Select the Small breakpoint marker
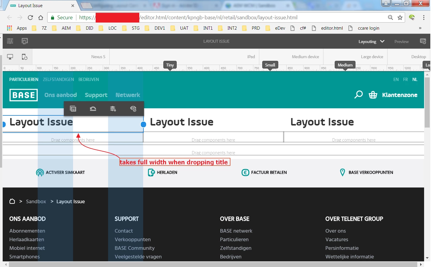The image size is (433, 267). (270, 65)
